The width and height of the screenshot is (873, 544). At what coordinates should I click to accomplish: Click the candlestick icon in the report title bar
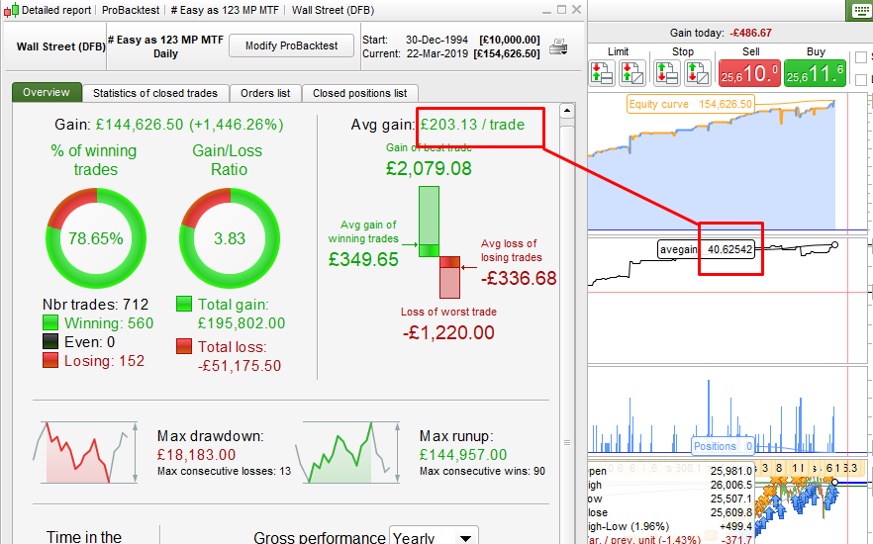click(11, 10)
